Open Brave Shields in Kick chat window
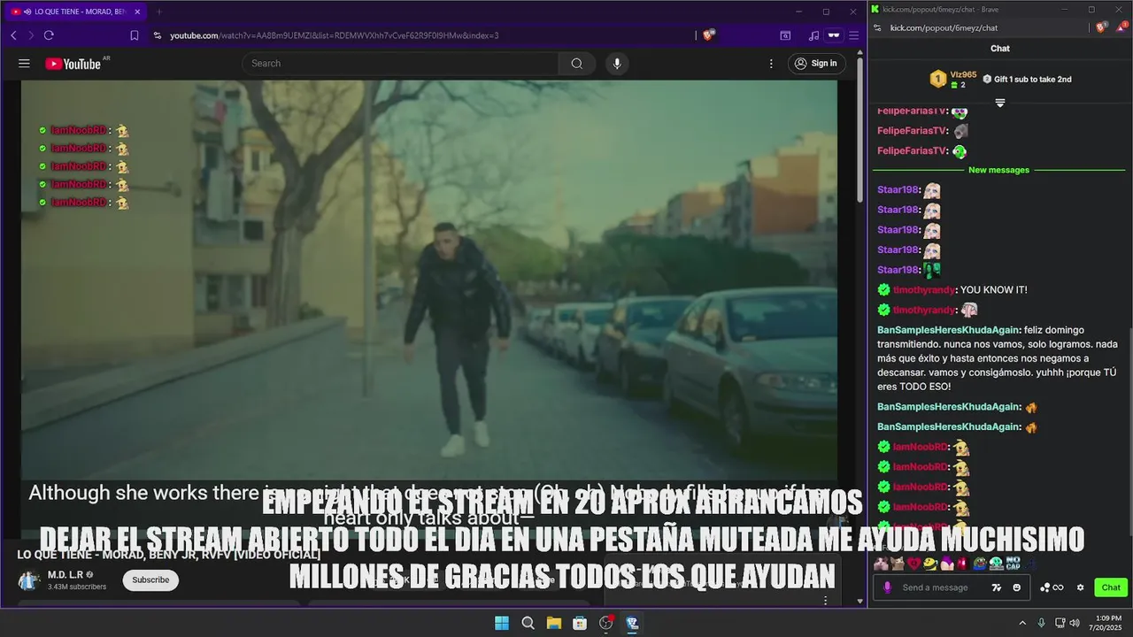The width and height of the screenshot is (1133, 637). pos(1102,27)
